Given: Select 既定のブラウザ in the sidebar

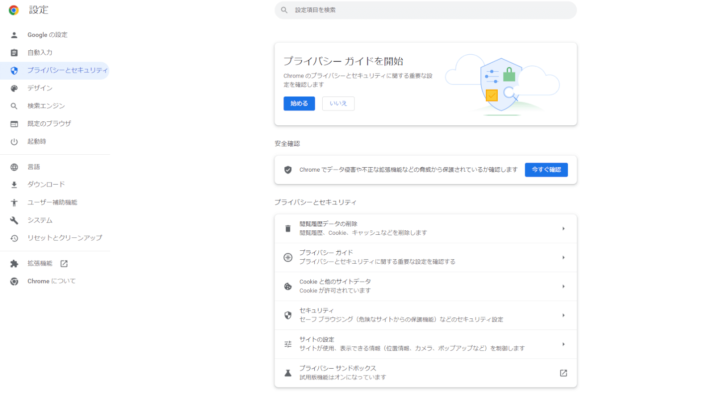Looking at the screenshot, I should [x=55, y=124].
